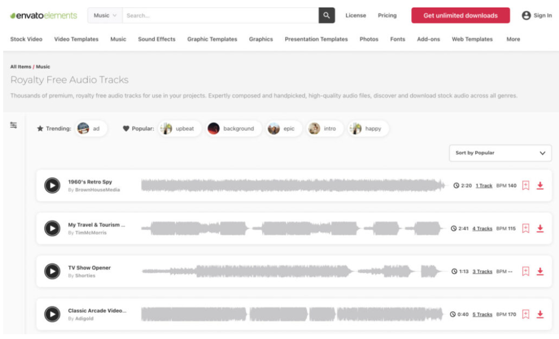Open Web Templates navigation item
The height and width of the screenshot is (339, 559).
[x=472, y=39]
